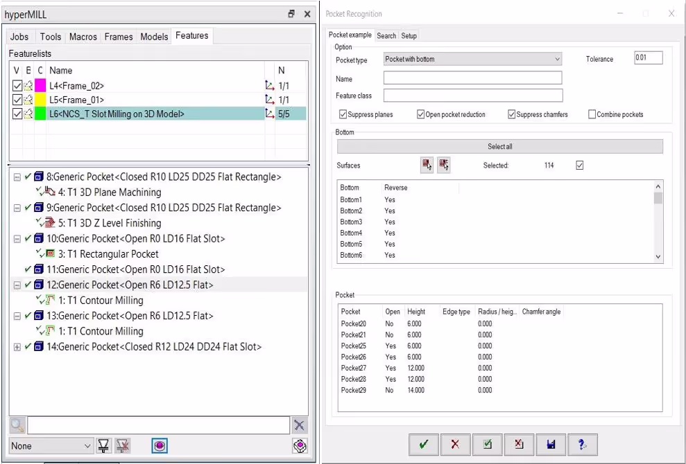The image size is (686, 464).
Task: Click the yellow color swatch of L5<Frame_01>
Action: pyautogui.click(x=40, y=100)
